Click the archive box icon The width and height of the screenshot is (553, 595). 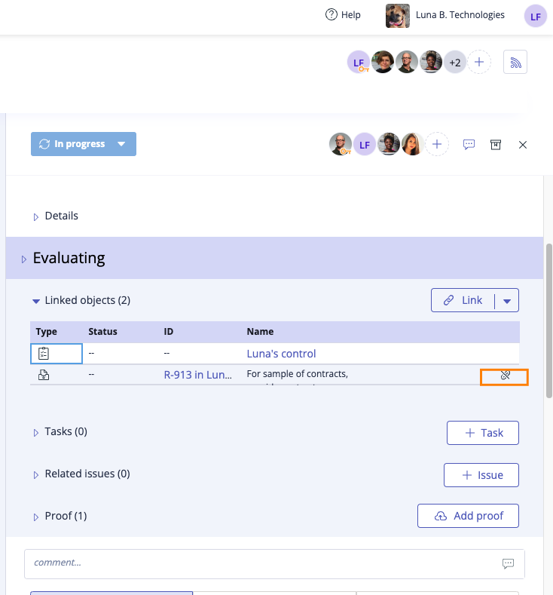496,144
